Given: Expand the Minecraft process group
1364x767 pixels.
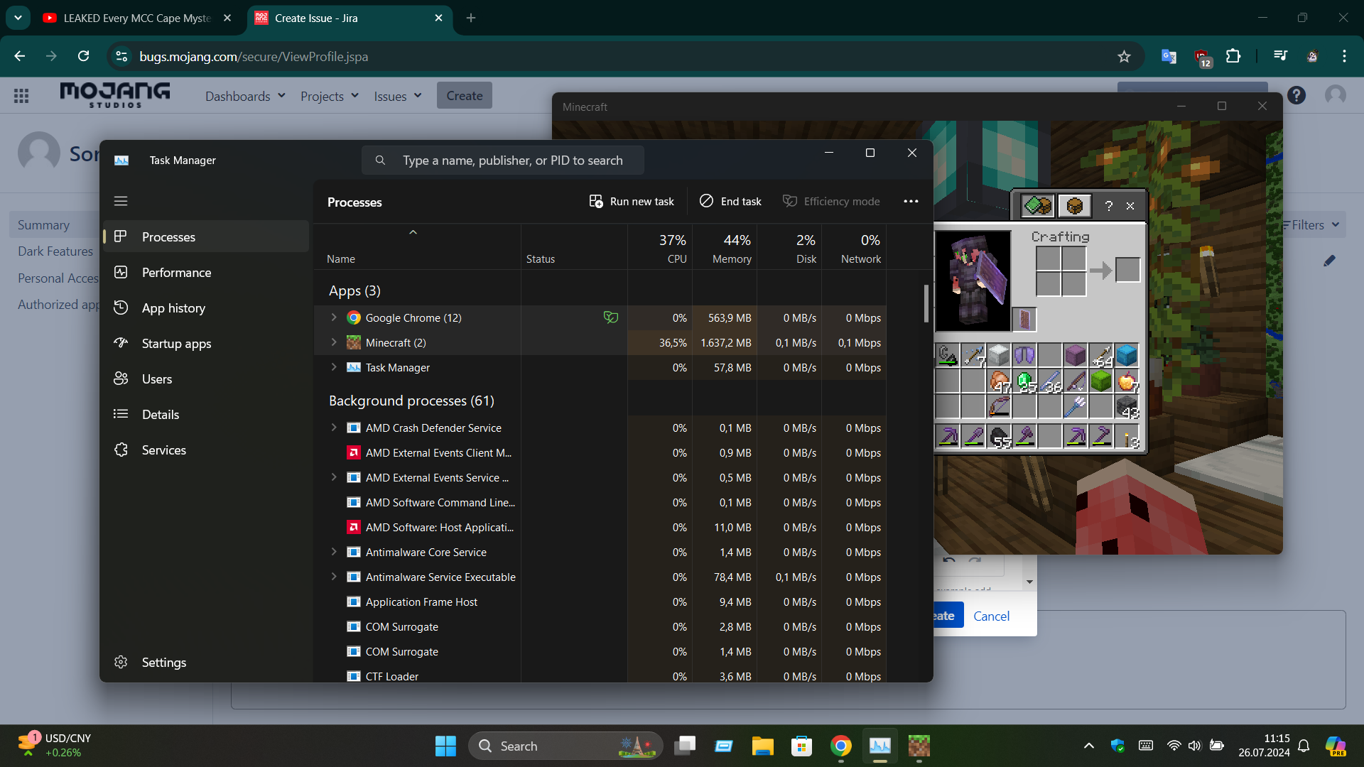Looking at the screenshot, I should tap(334, 342).
